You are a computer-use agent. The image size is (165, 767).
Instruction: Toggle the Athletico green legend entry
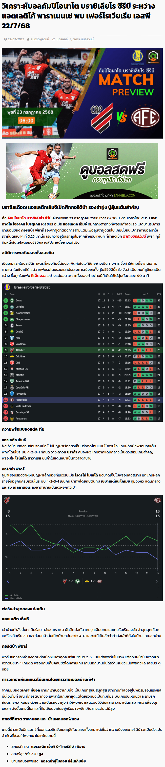13,595
